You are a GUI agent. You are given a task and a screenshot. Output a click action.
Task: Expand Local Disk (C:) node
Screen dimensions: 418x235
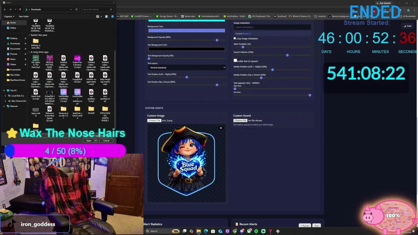(6, 96)
